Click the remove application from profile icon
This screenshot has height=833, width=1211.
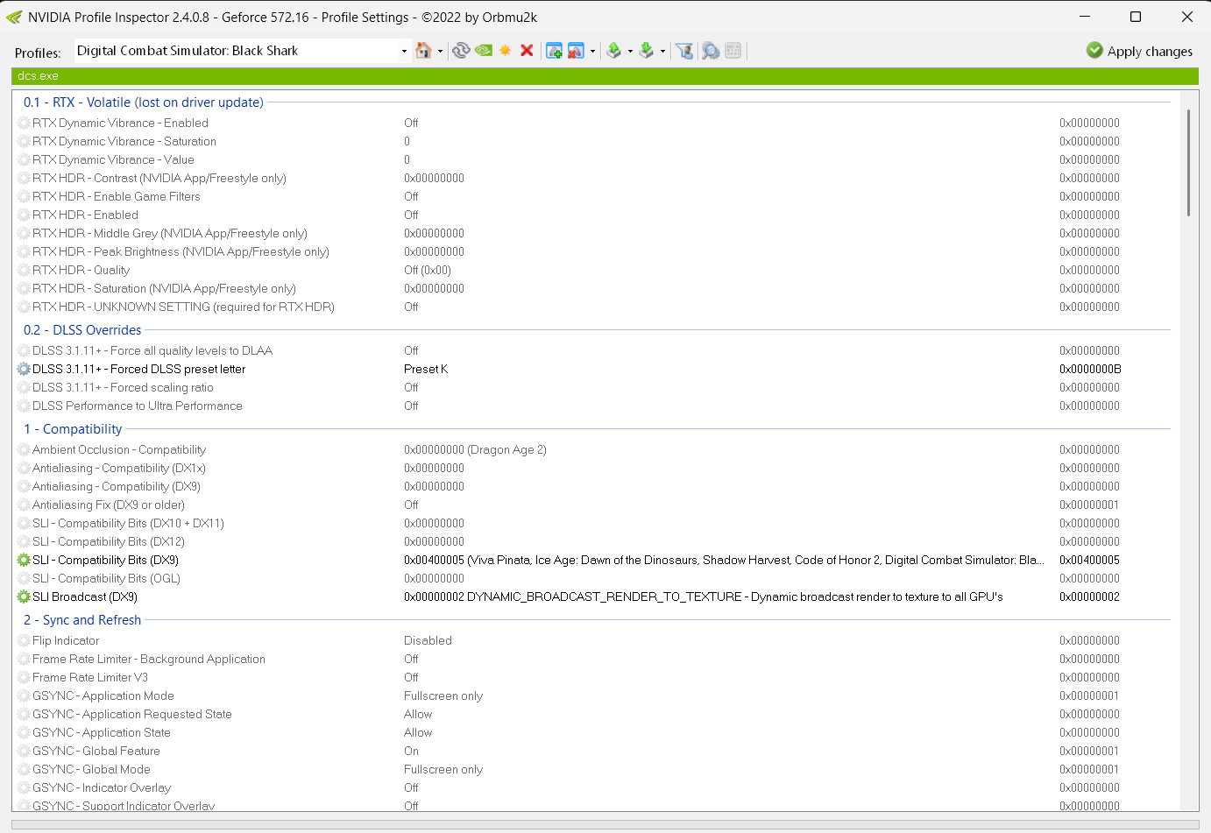point(576,51)
